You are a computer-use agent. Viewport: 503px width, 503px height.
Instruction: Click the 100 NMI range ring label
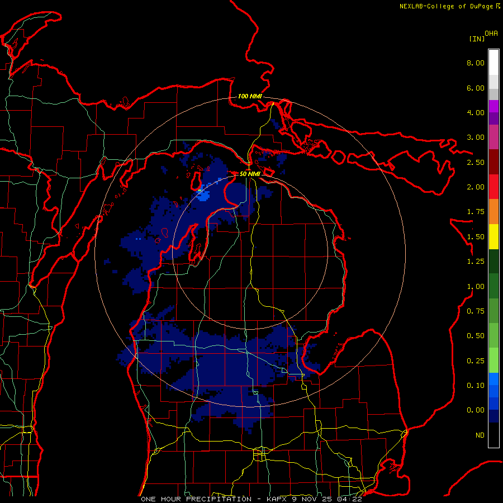pyautogui.click(x=250, y=96)
